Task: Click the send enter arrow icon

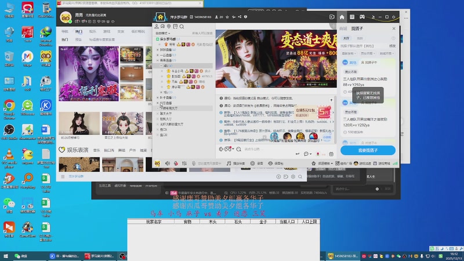Action: tap(298, 154)
